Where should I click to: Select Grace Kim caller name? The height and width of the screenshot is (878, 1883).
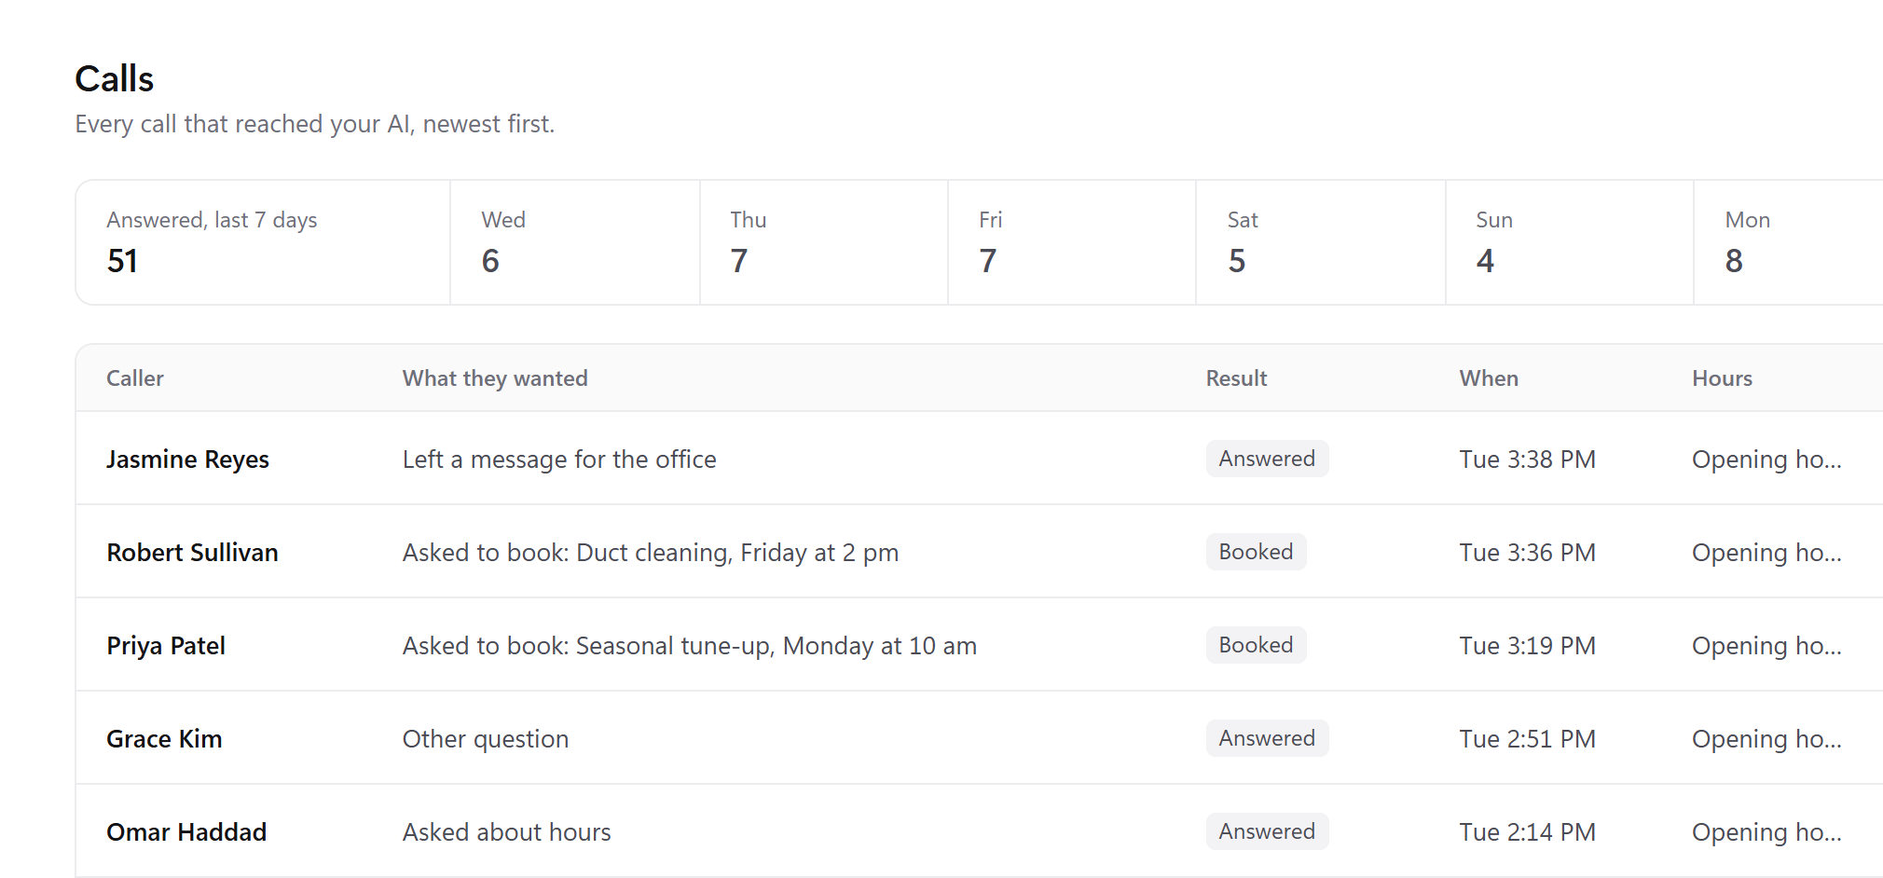click(164, 739)
